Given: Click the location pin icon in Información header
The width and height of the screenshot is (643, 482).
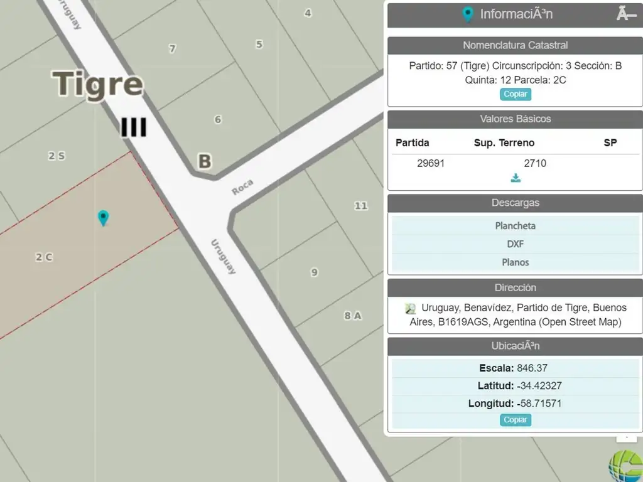Looking at the screenshot, I should tap(467, 14).
